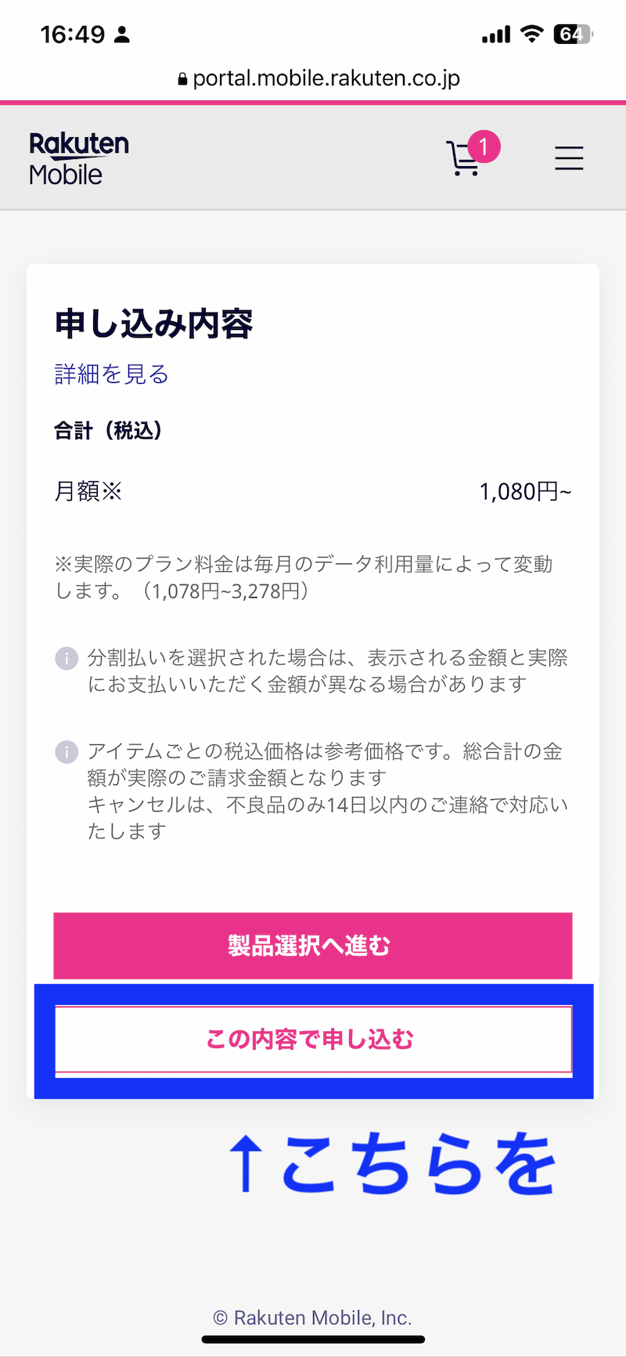Tap the cellular signal bars
Image resolution: width=626 pixels, height=1357 pixels.
(496, 34)
